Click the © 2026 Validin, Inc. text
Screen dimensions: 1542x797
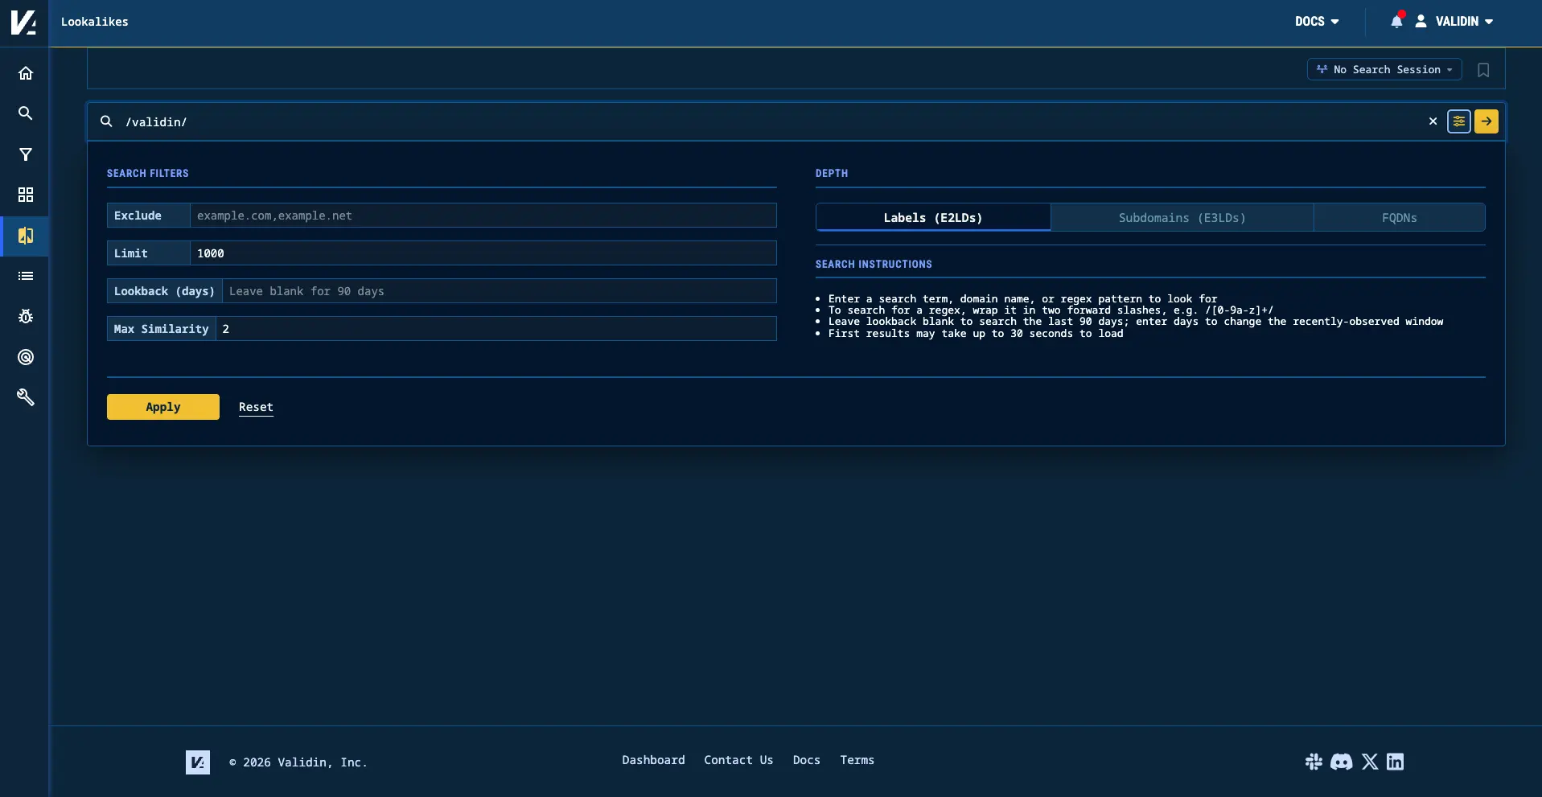pyautogui.click(x=298, y=762)
